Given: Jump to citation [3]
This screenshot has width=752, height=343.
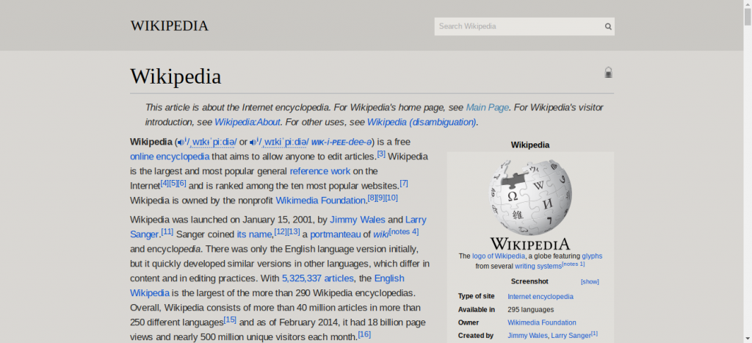Looking at the screenshot, I should point(381,154).
